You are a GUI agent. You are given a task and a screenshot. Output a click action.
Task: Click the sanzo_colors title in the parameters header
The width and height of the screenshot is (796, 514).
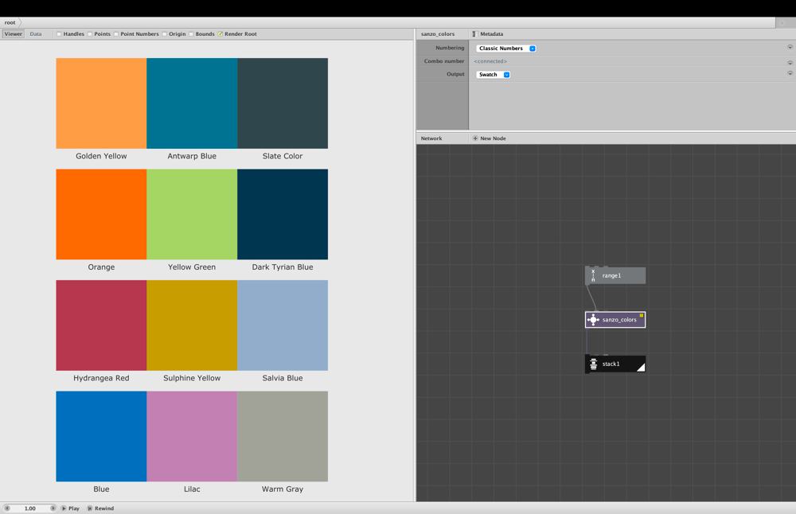[438, 34]
